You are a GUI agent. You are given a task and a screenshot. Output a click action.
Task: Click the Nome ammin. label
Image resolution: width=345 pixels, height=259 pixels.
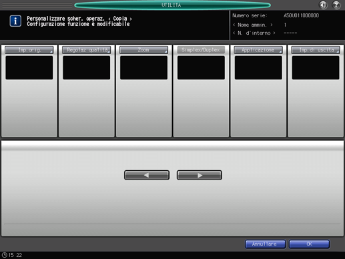[x=252, y=25]
